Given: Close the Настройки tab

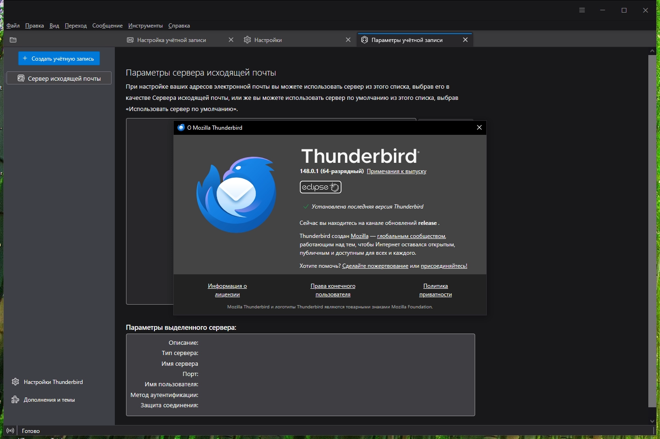Looking at the screenshot, I should click(x=348, y=40).
